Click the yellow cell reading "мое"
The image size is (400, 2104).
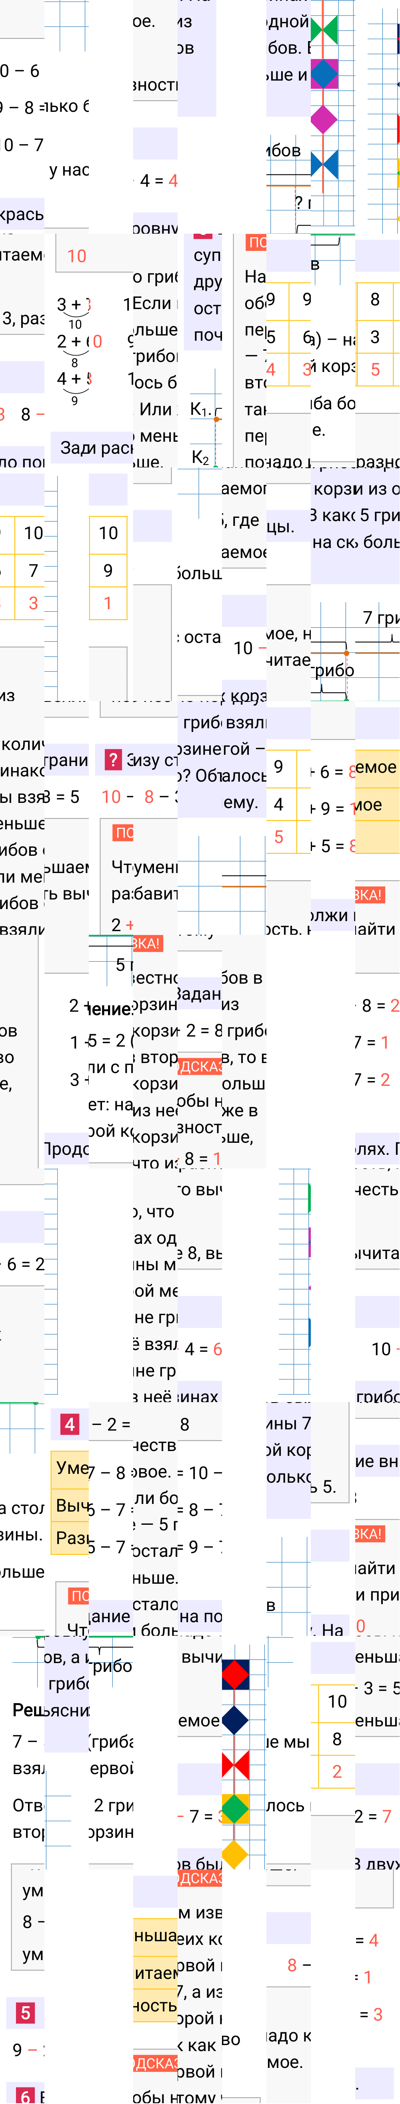(377, 804)
